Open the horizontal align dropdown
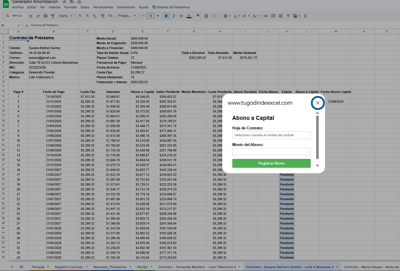This screenshot has height=271, width=400. pos(227,16)
